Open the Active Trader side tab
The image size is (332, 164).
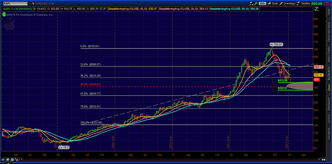(329, 54)
